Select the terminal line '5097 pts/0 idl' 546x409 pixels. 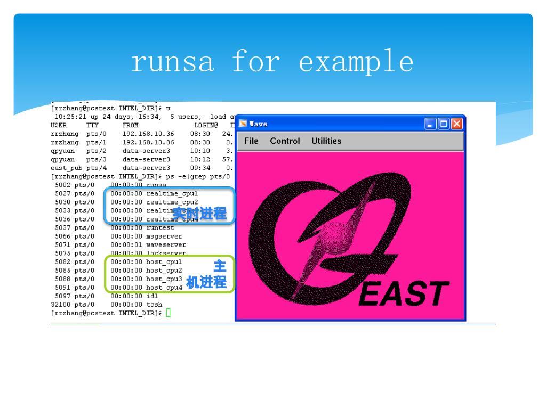pos(106,296)
